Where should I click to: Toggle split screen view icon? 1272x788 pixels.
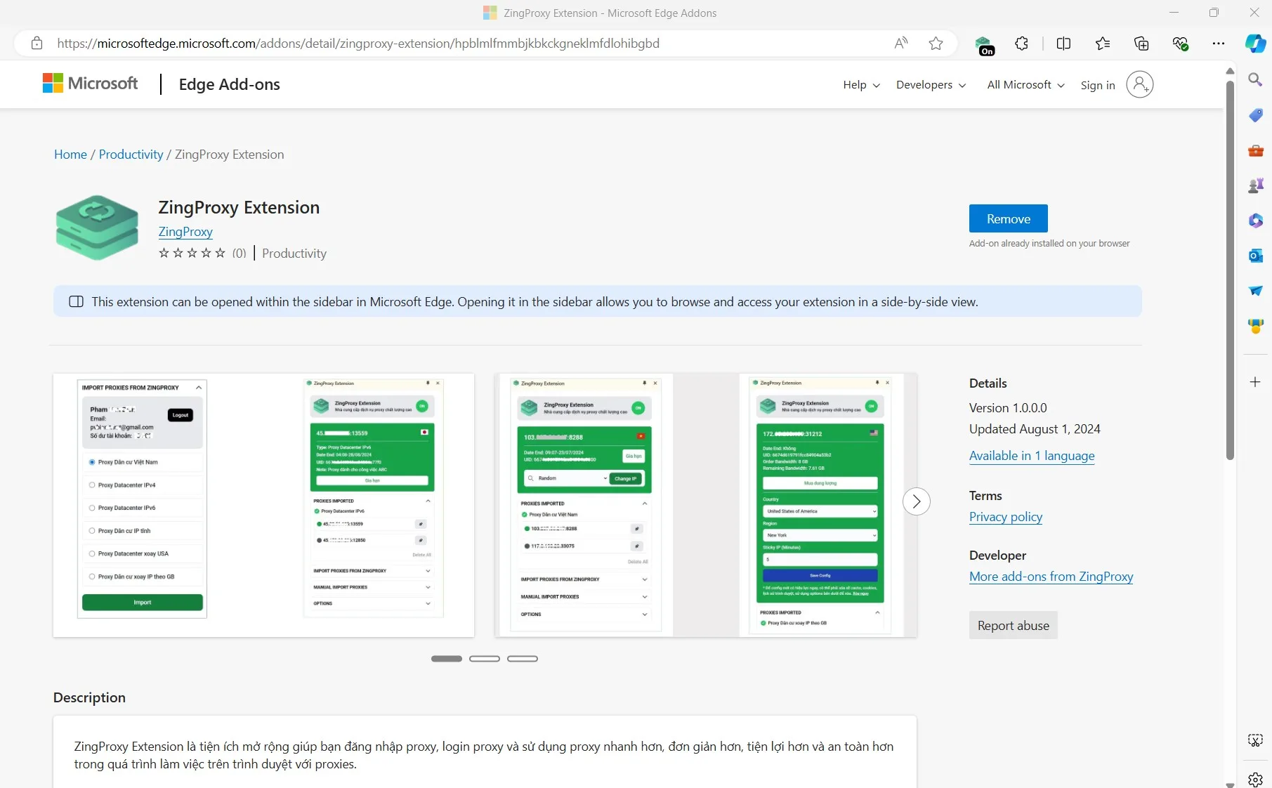pos(1063,44)
